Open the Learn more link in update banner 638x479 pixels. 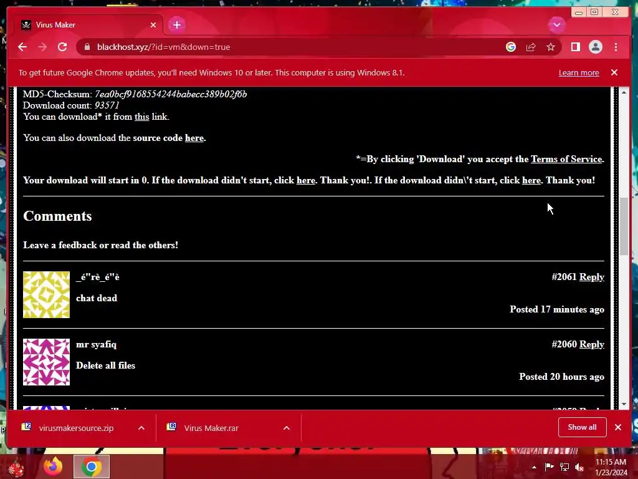[579, 72]
